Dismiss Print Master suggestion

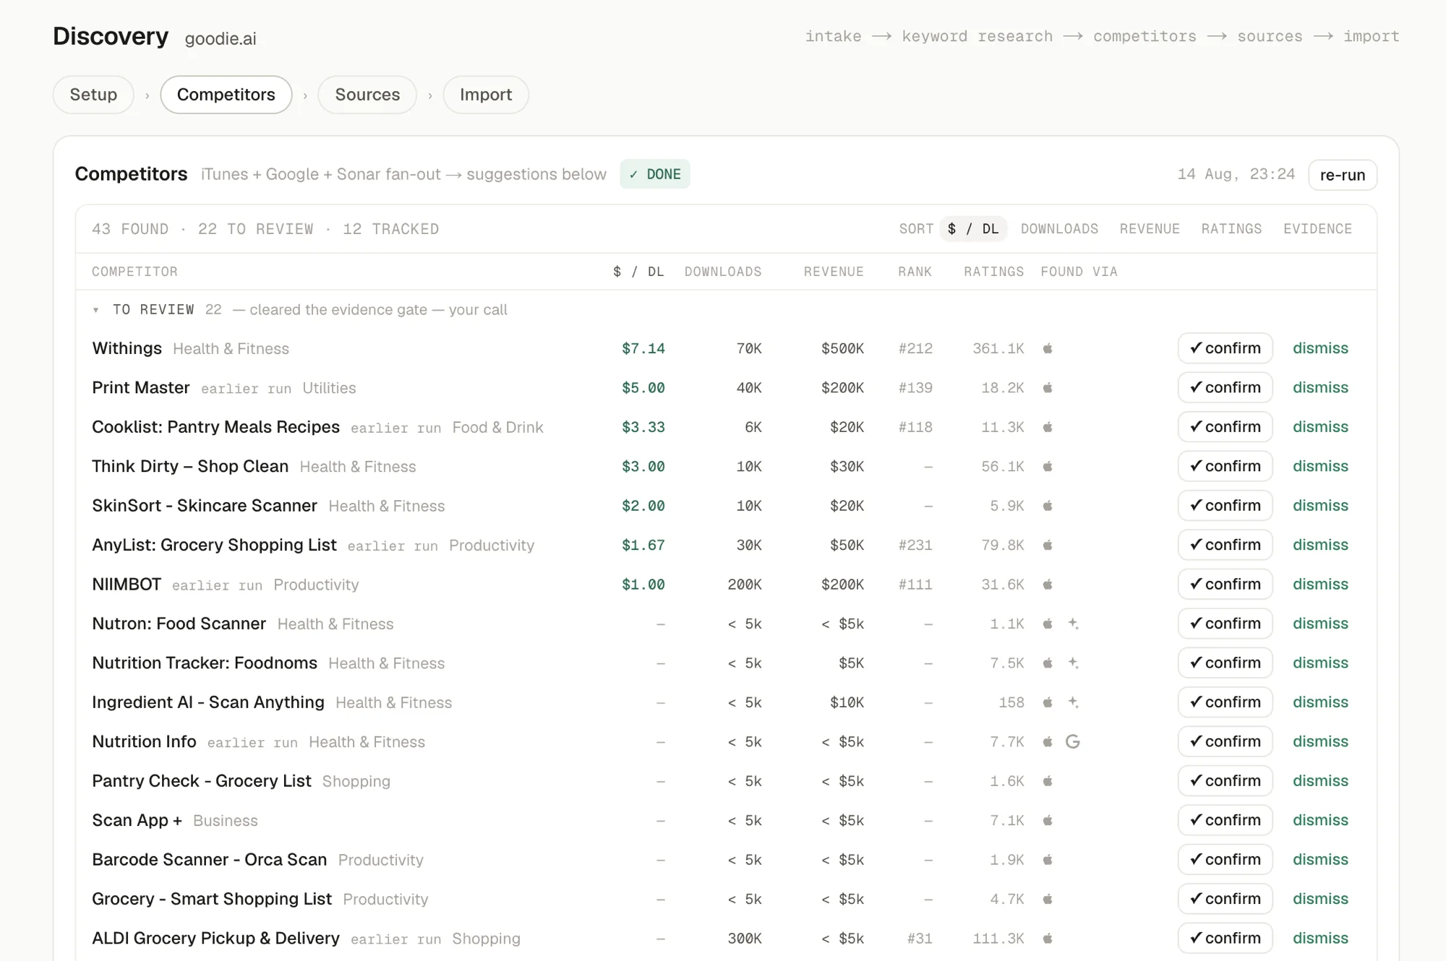[x=1320, y=387]
